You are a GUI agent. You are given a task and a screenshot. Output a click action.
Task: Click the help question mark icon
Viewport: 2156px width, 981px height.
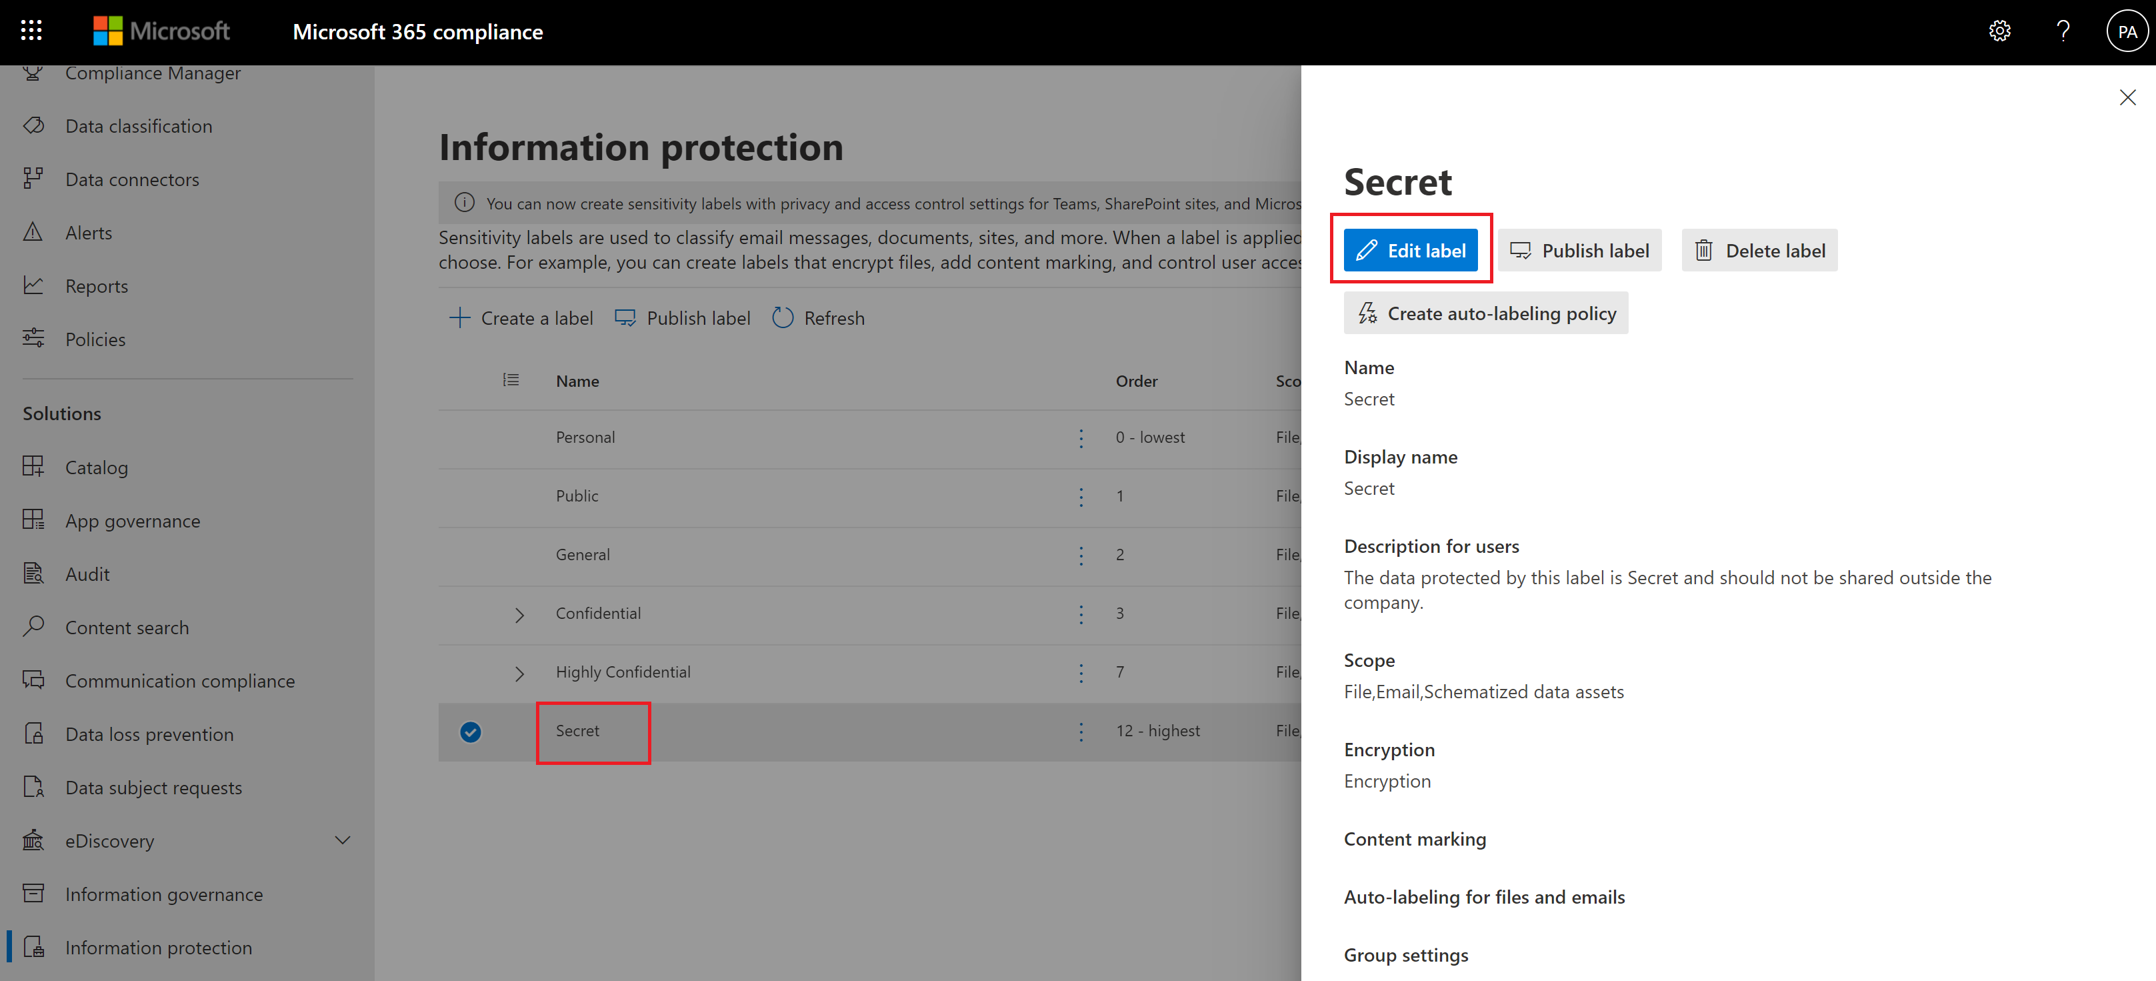coord(2063,31)
